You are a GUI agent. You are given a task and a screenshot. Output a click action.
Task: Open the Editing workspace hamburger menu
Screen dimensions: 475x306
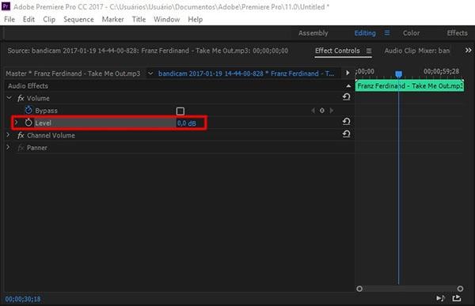coord(387,32)
